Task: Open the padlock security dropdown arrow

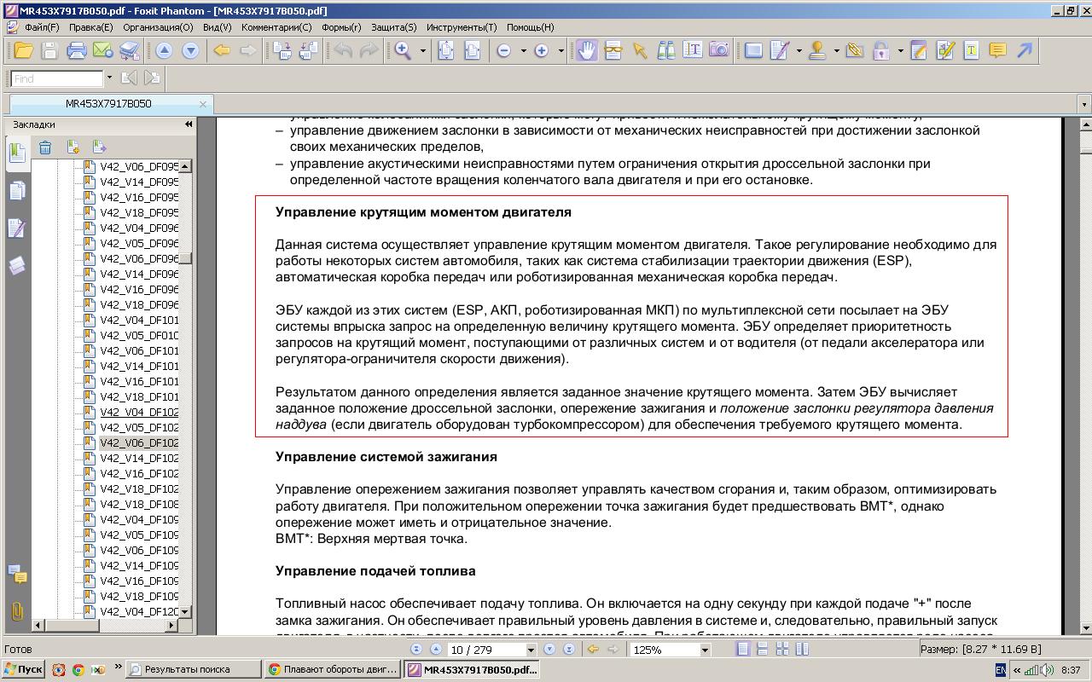Action: coord(900,51)
